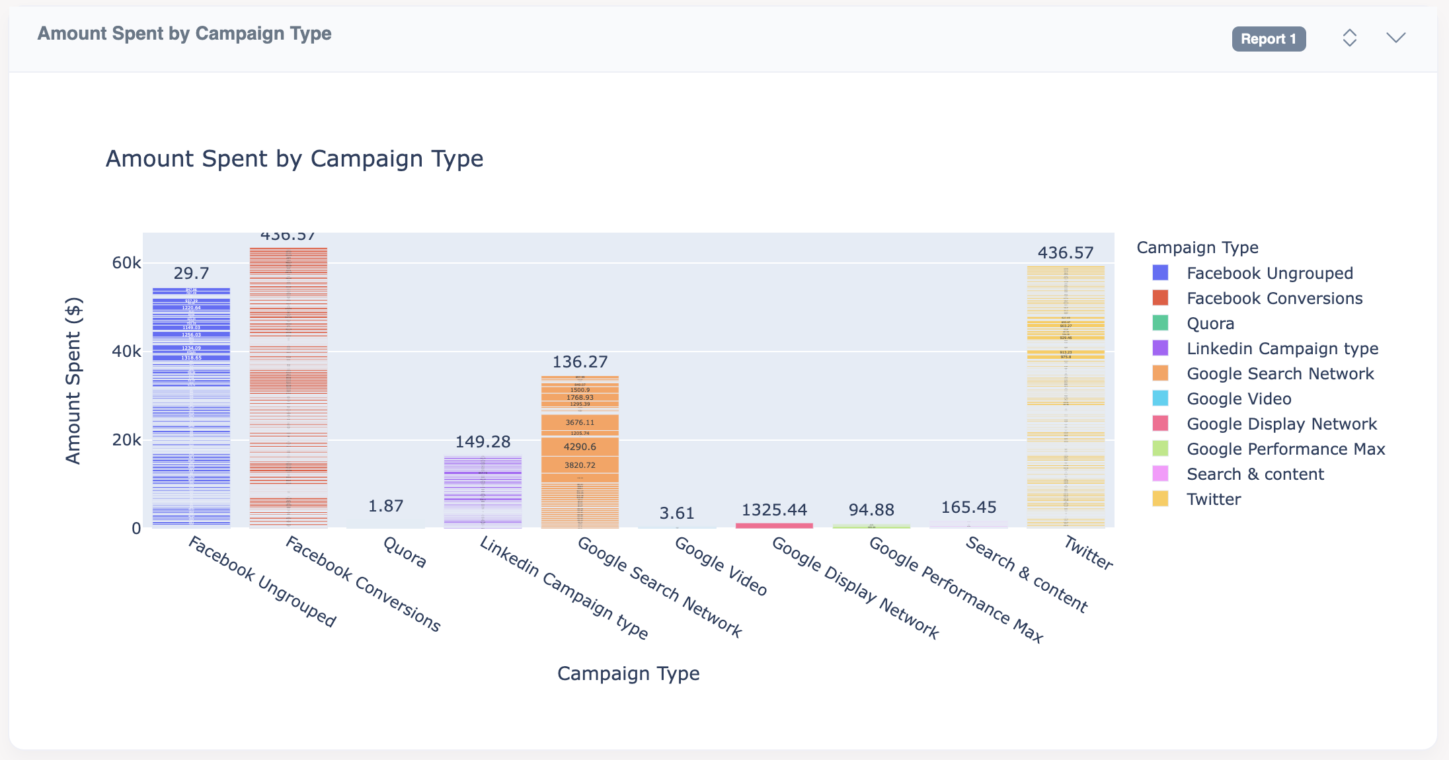
Task: Click the 3.61 value above Google Video
Action: 677,513
